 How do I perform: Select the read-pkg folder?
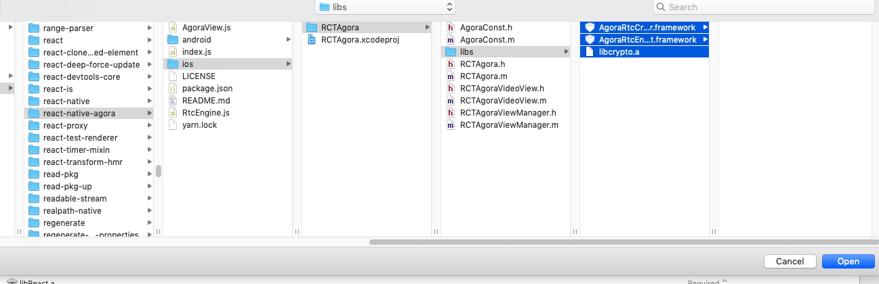point(89,174)
